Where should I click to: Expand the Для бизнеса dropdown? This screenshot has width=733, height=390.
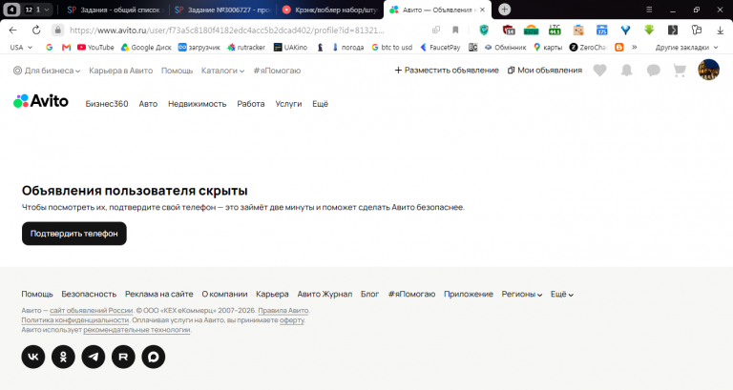[47, 71]
